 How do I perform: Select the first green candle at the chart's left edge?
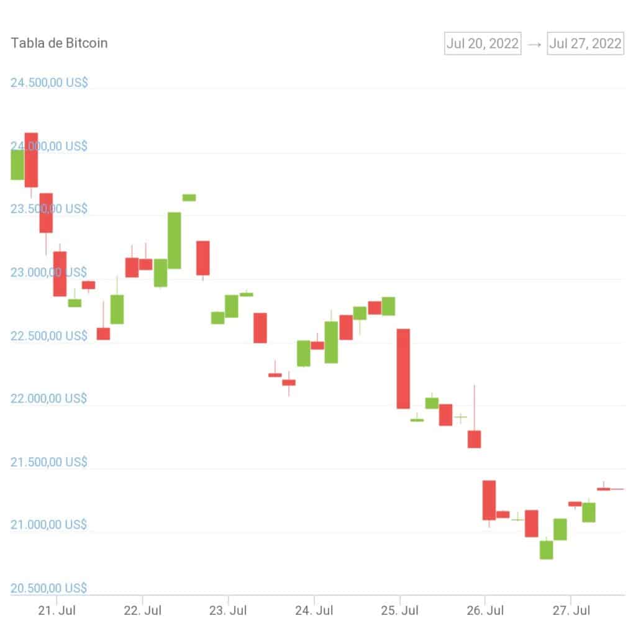(17, 165)
